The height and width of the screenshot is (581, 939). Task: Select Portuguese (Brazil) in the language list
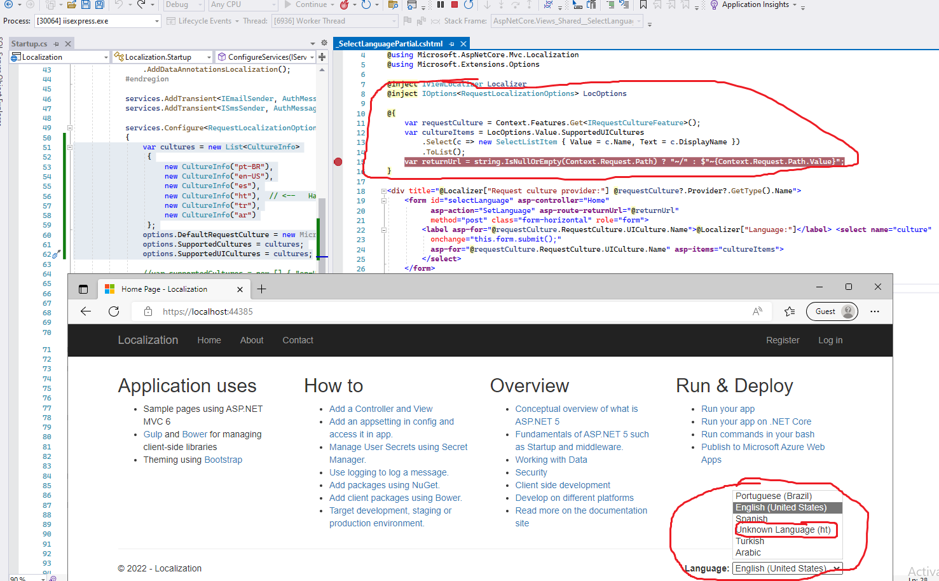(788, 496)
